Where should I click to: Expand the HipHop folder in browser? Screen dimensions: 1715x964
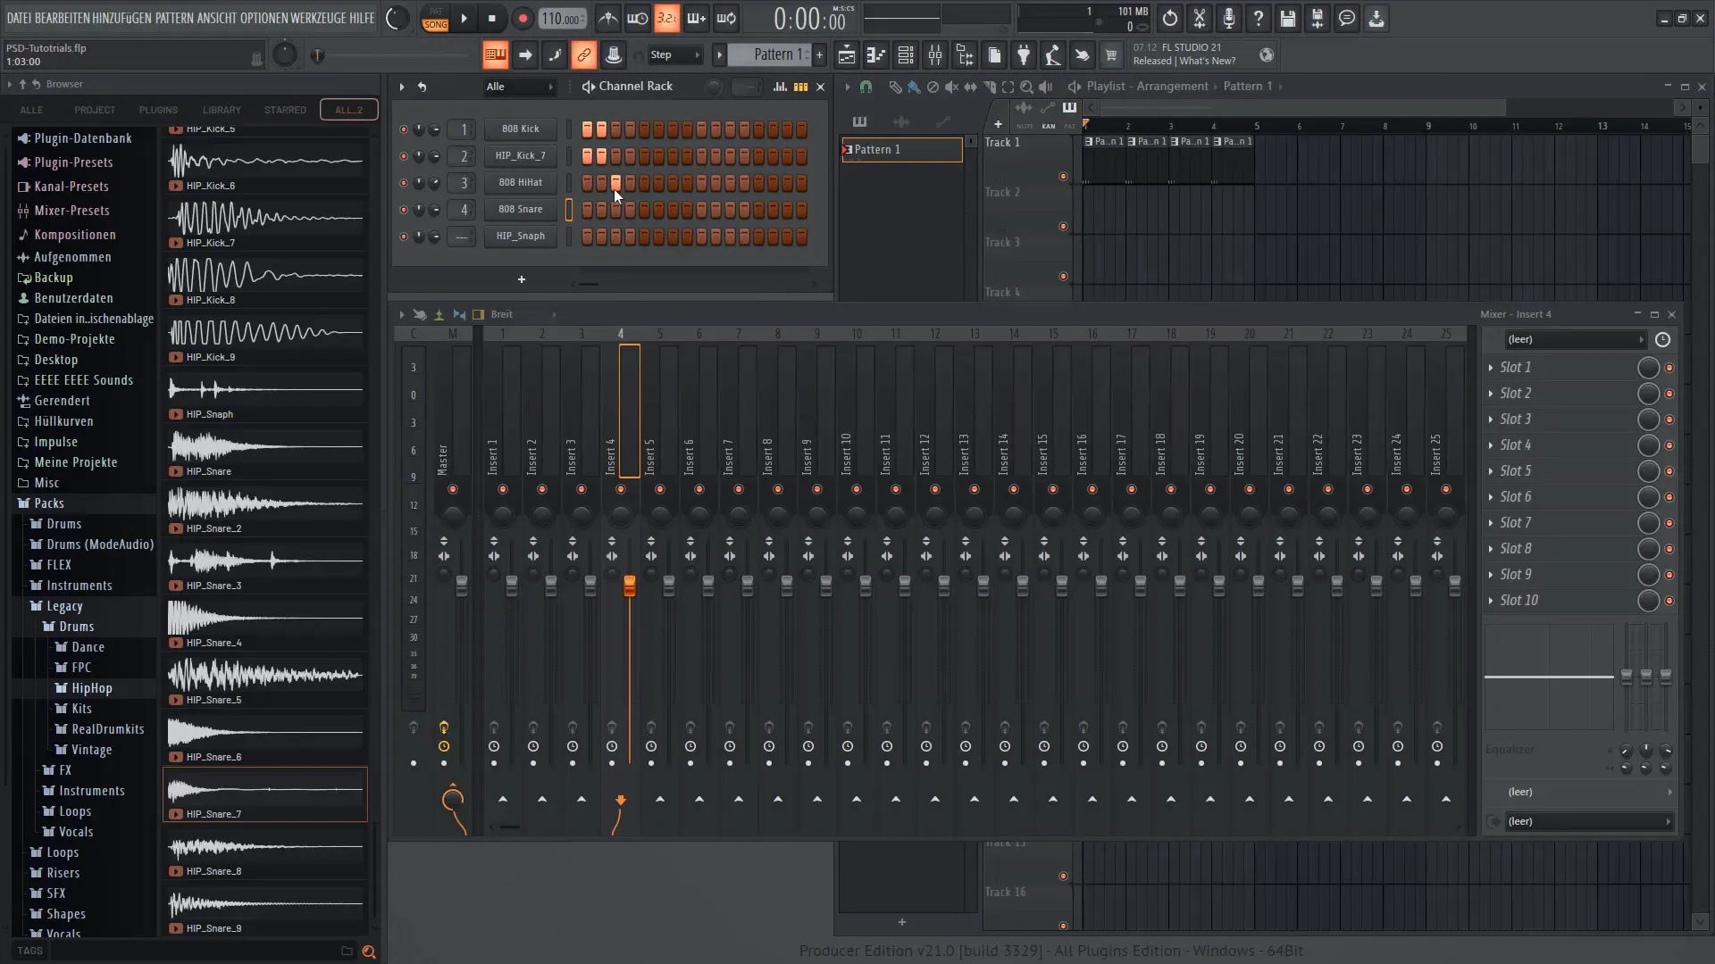pyautogui.click(x=91, y=687)
